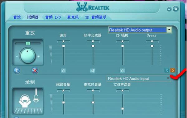Mute the 软件合成器 channel speaker icon
Viewport: 187px width, 118px height.
[93, 71]
